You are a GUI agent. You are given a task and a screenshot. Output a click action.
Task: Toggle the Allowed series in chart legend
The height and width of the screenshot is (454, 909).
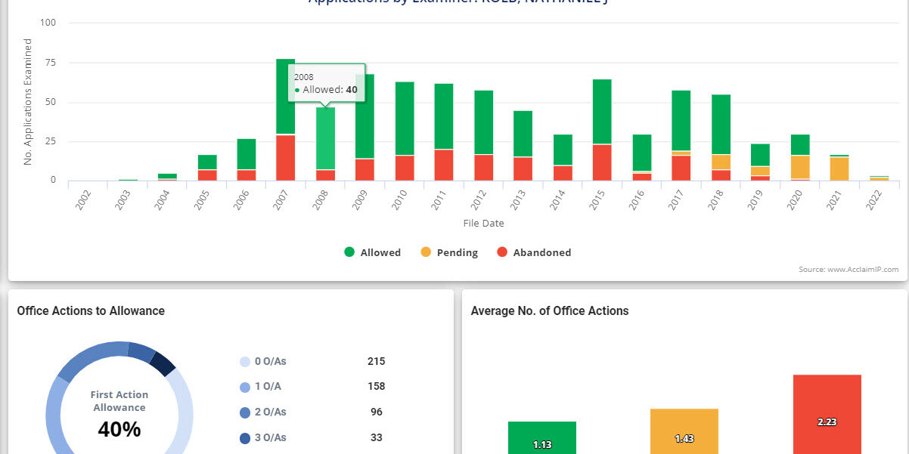point(372,252)
